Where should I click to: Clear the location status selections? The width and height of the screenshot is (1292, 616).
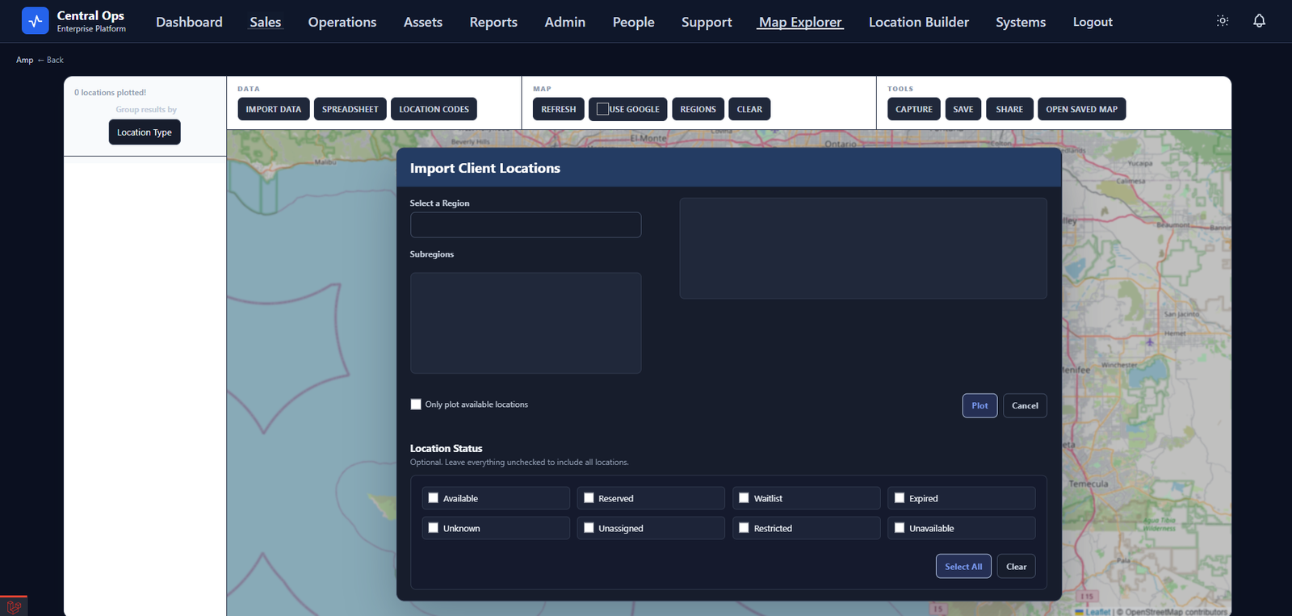tap(1017, 566)
